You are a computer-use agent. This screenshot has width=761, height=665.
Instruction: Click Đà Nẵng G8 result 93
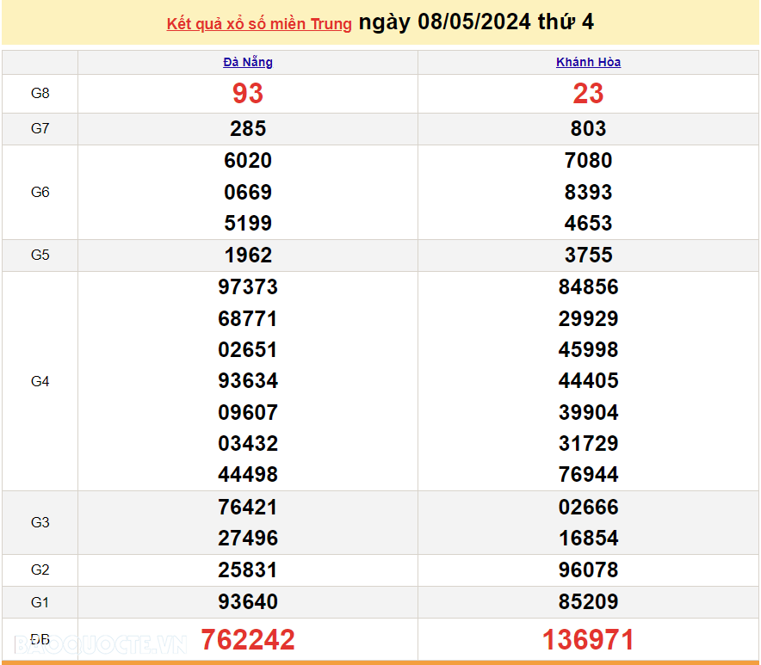pyautogui.click(x=248, y=93)
